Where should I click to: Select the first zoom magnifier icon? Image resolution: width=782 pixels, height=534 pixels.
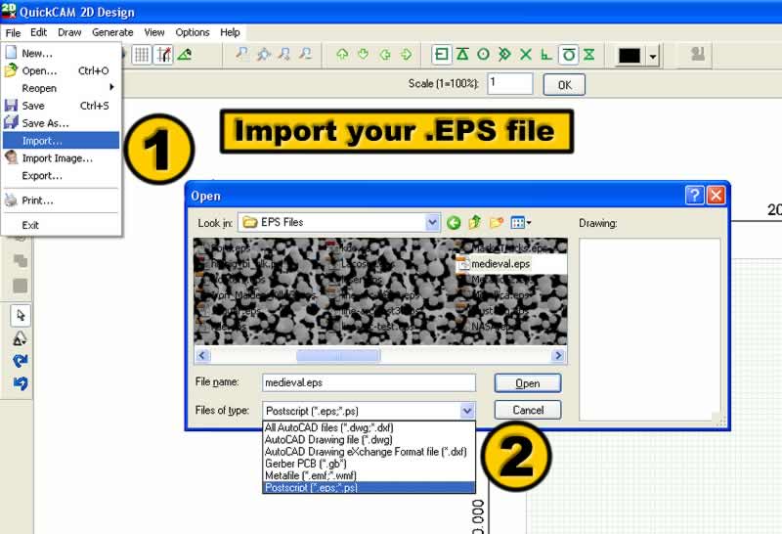point(241,54)
